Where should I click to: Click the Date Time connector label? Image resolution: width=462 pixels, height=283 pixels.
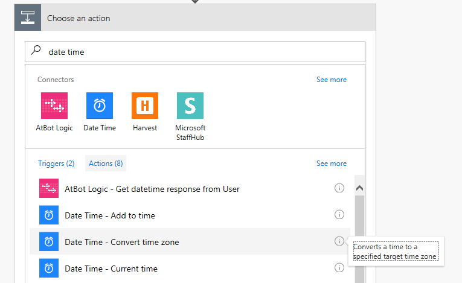click(x=100, y=128)
